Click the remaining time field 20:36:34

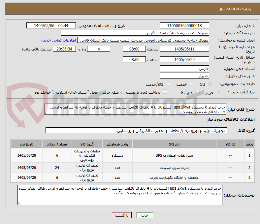pos(64,49)
